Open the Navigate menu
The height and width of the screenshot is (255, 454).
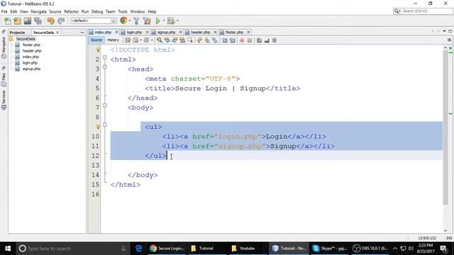point(39,11)
